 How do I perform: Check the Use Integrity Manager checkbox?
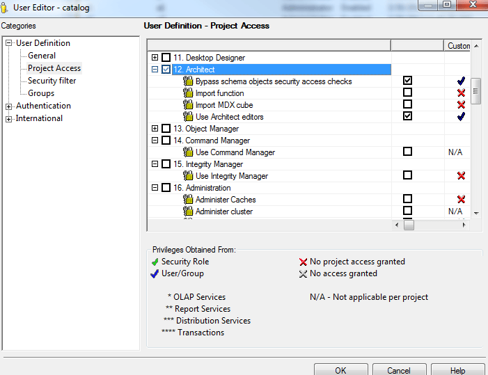407,175
